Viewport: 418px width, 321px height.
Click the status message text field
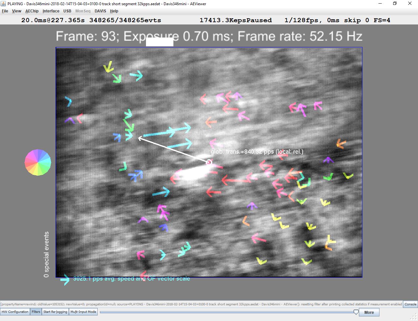pos(201,304)
